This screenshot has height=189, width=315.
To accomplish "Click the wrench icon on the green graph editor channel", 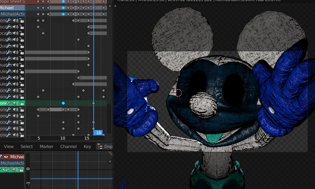I will [x=9, y=170].
